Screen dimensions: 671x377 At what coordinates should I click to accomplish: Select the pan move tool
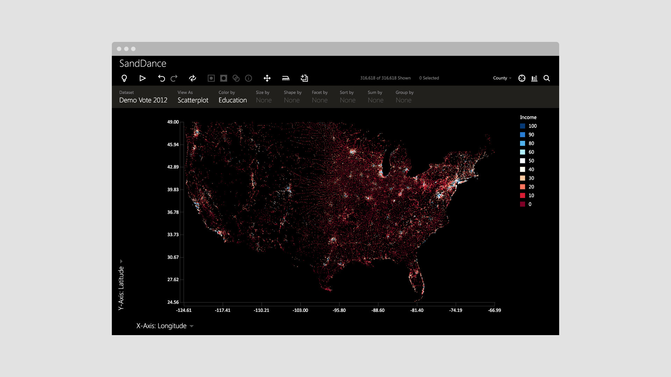click(267, 78)
